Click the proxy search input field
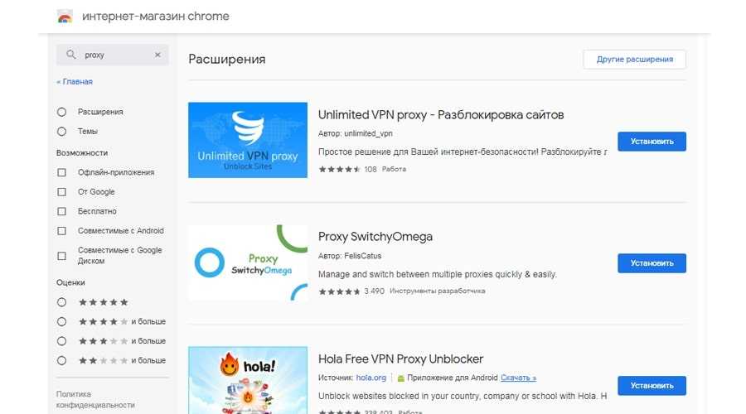 116,55
